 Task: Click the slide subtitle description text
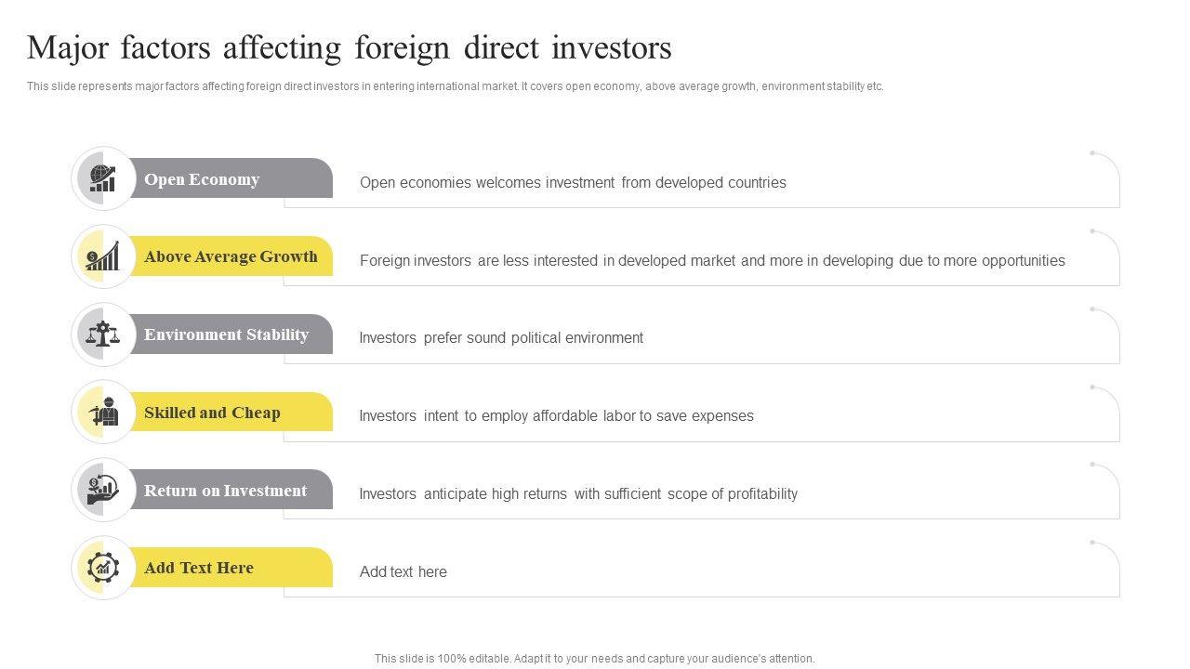point(455,86)
